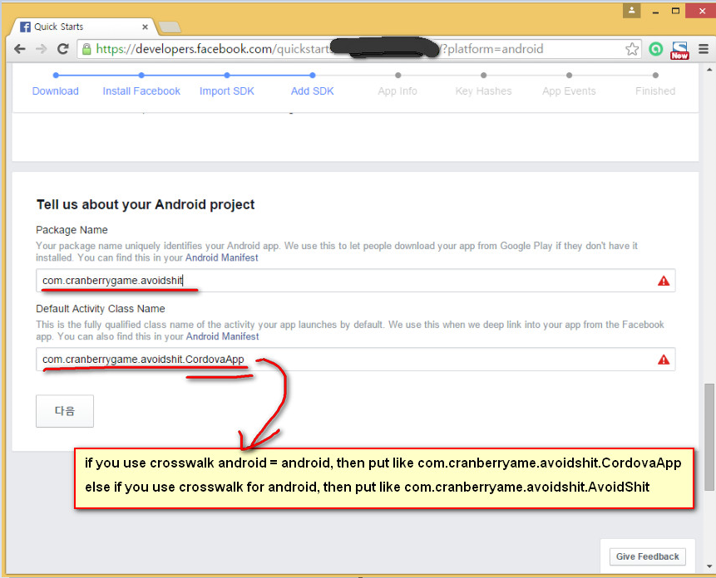Click the Chrome user profile icon
This screenshot has height=578, width=716.
coord(631,11)
